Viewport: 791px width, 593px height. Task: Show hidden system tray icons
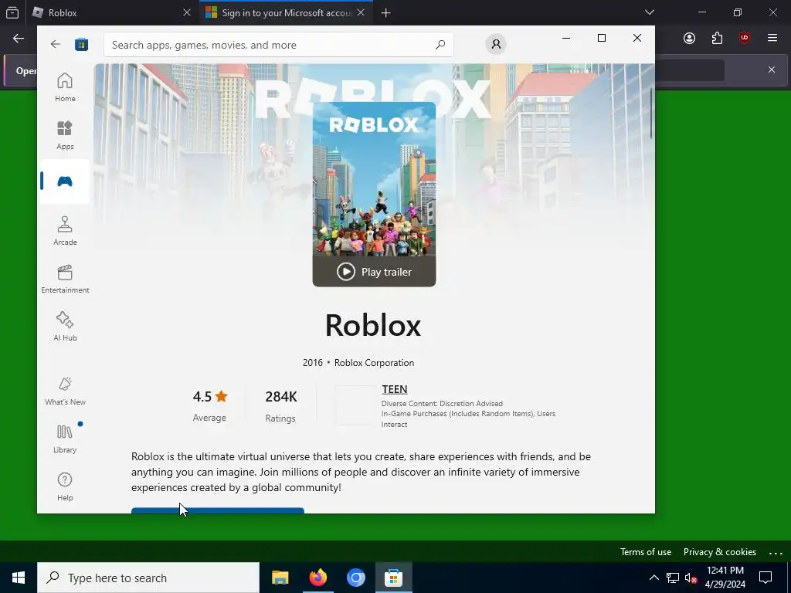coord(654,578)
